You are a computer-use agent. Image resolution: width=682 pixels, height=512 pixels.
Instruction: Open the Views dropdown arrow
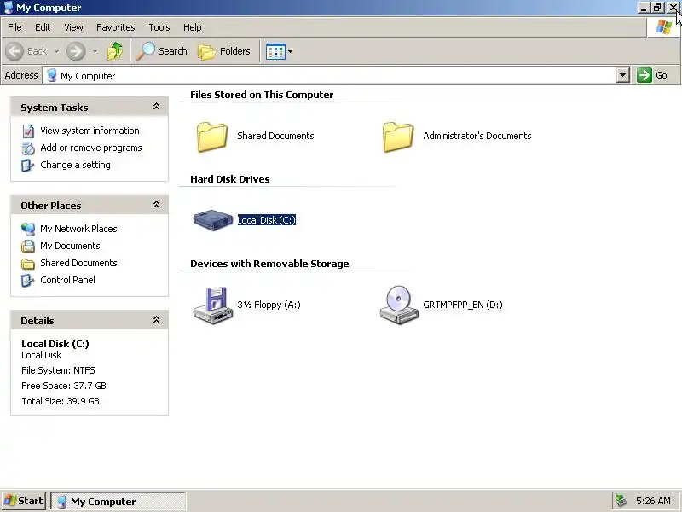pos(290,52)
